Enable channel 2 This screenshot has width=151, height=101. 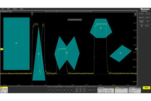49,90
